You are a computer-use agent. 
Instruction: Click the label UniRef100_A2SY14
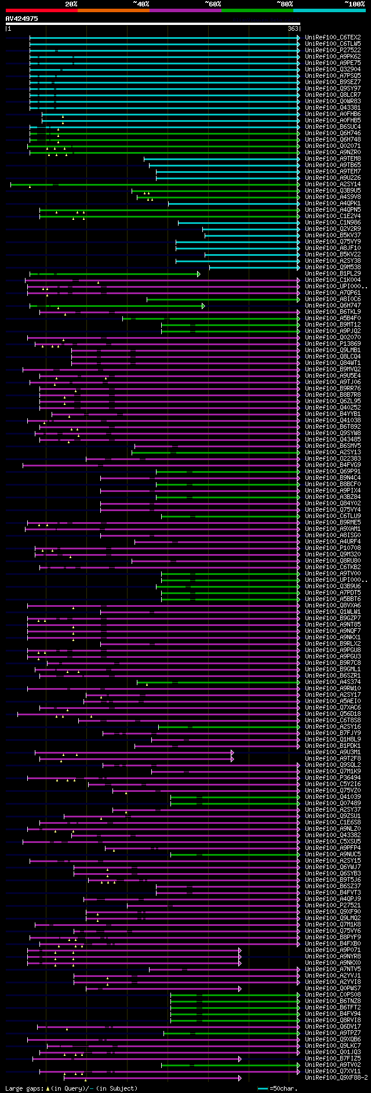tap(333, 184)
